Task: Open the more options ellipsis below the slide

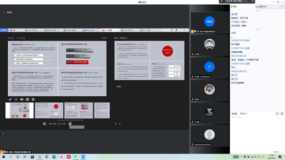Action: (x=33, y=99)
